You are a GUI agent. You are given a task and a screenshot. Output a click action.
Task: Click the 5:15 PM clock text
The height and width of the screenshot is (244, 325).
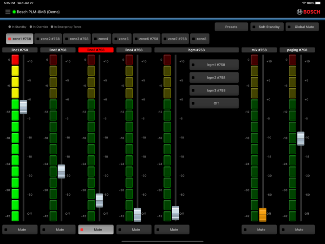coord(10,3)
